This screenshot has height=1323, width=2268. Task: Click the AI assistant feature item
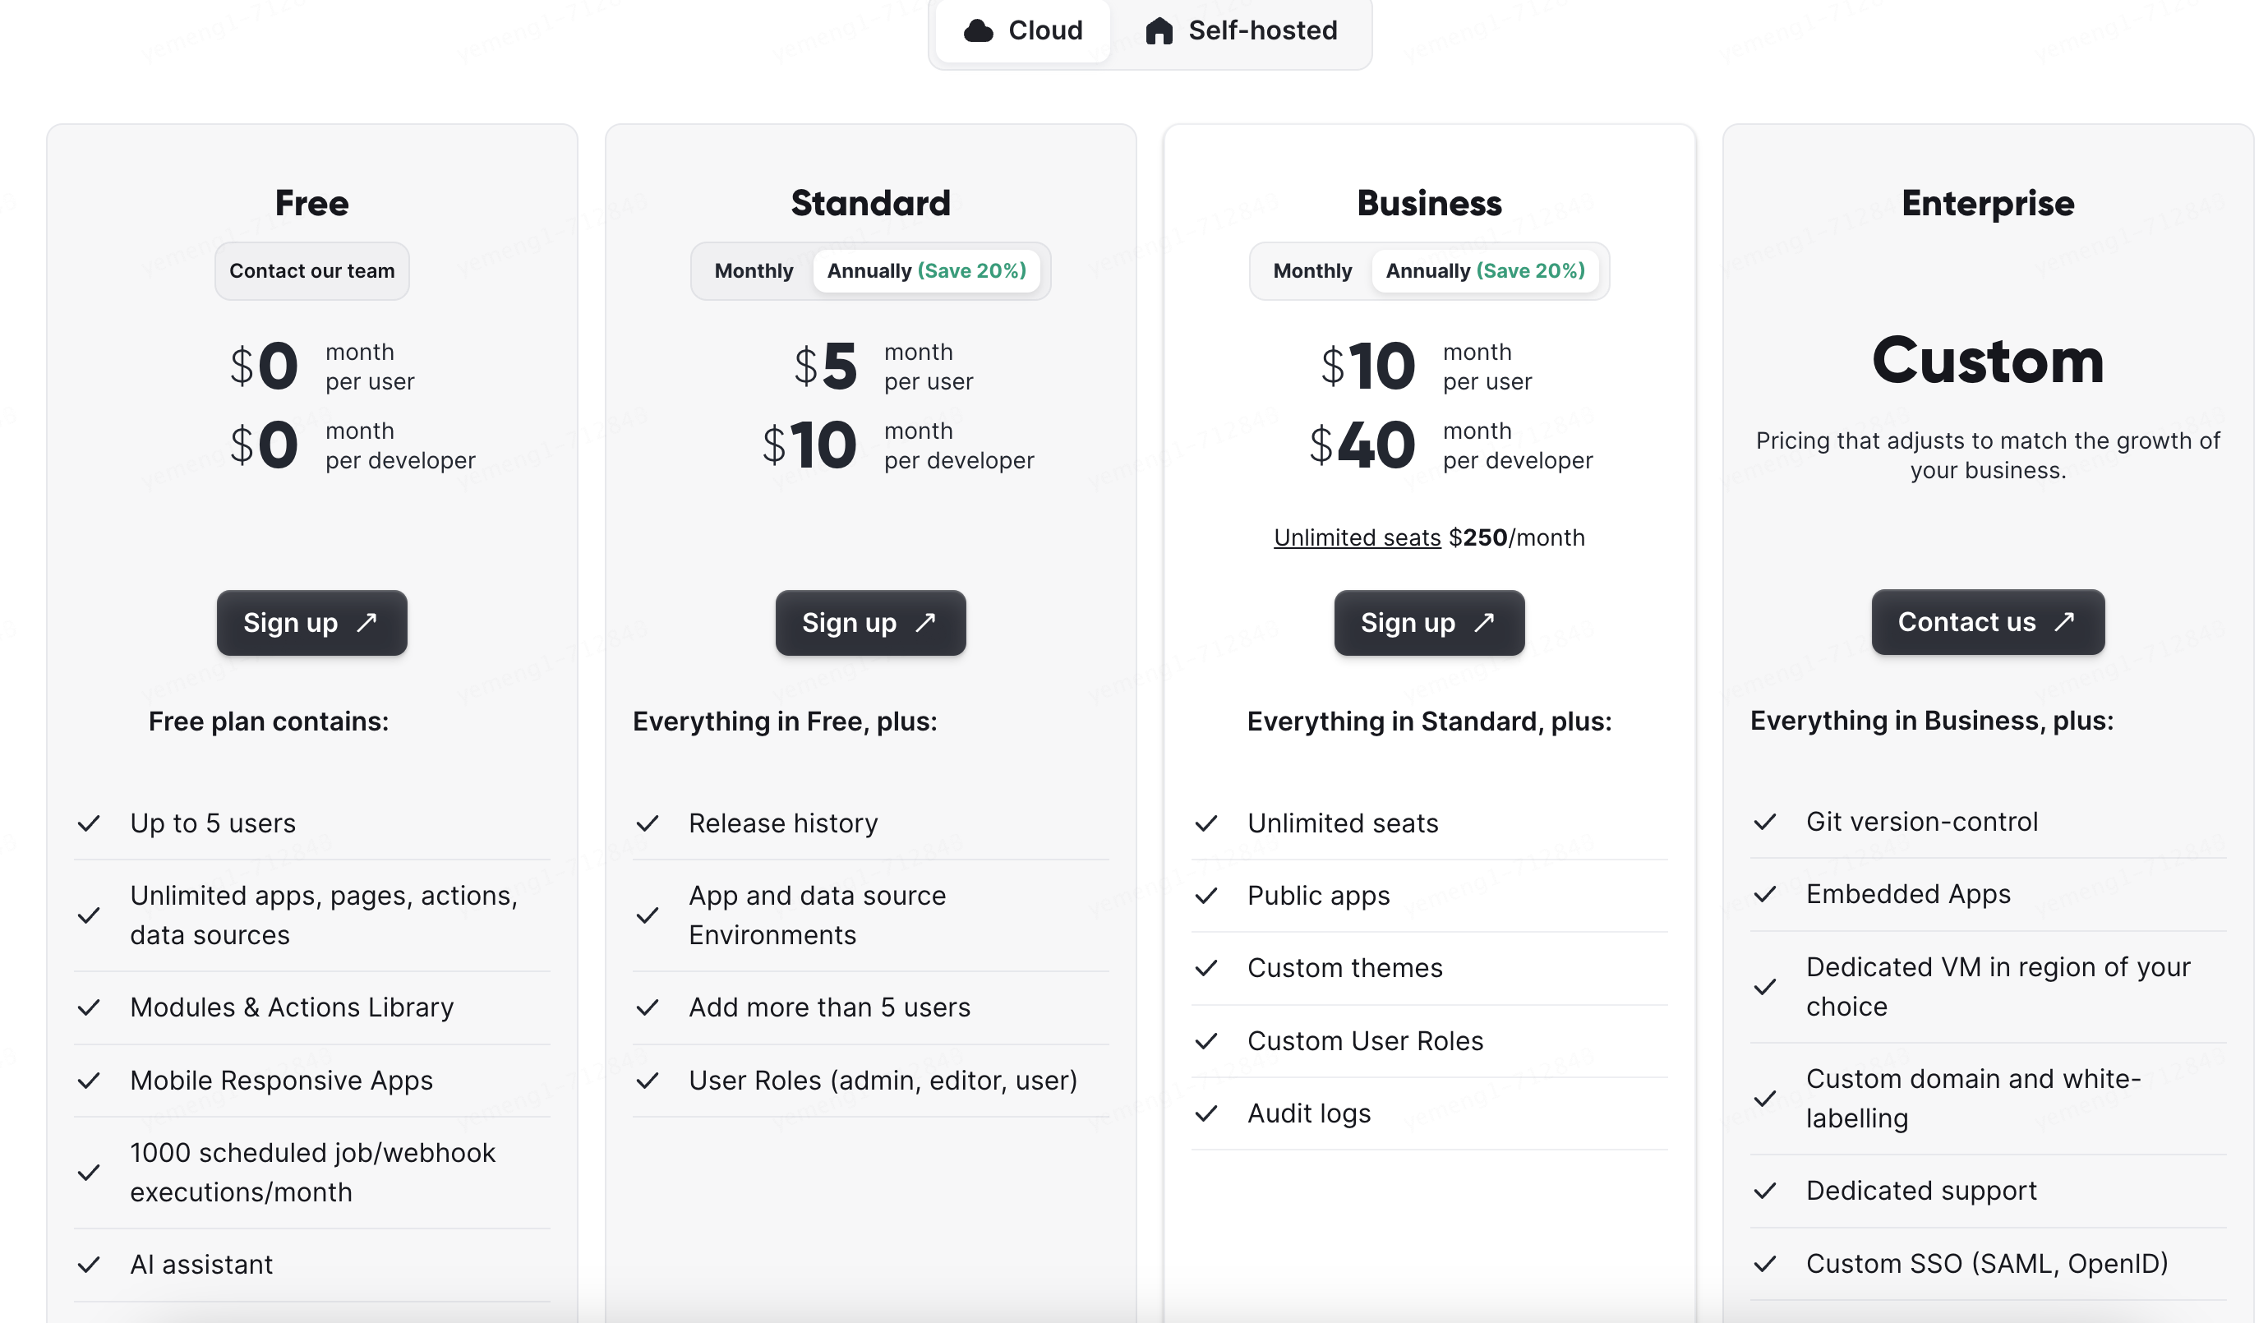pyautogui.click(x=201, y=1265)
